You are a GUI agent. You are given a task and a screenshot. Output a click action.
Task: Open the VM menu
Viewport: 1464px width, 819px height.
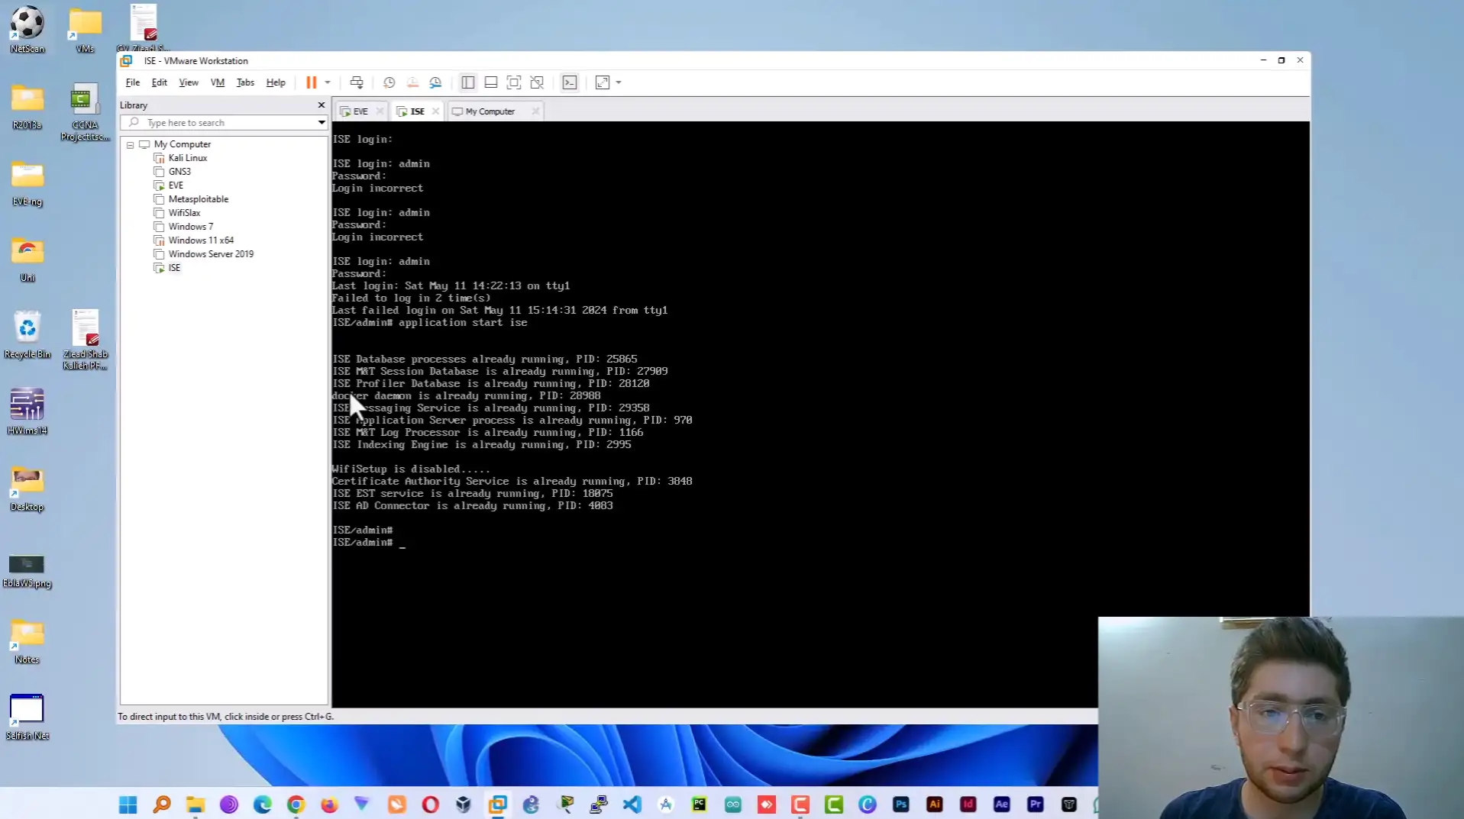tap(217, 82)
